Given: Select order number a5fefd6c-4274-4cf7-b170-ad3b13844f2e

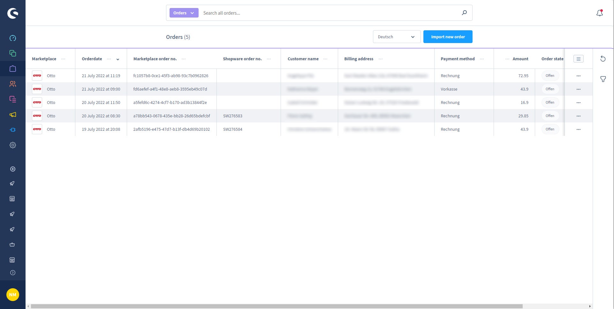Looking at the screenshot, I should (170, 103).
